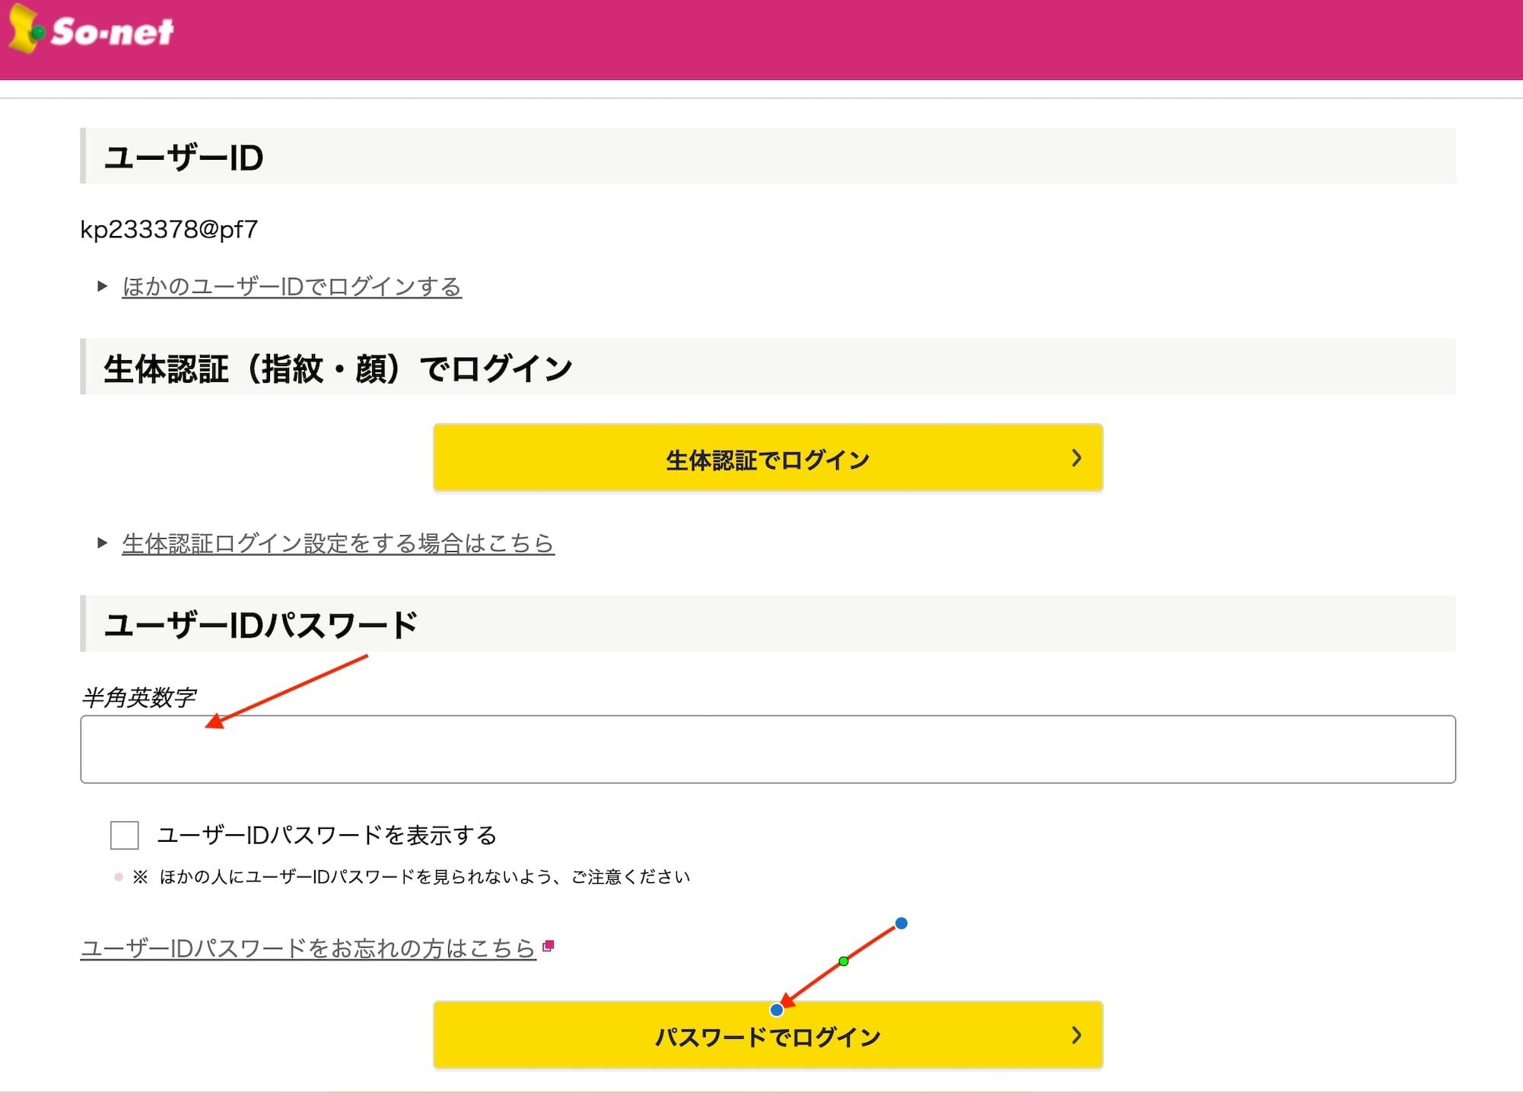Focus the 半角英数字 password input field
1523x1093 pixels.
768,749
